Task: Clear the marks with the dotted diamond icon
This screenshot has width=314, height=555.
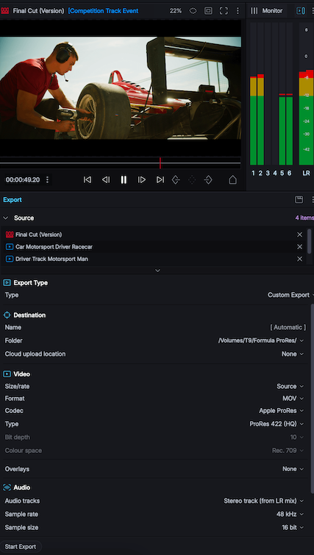Action: 192,180
